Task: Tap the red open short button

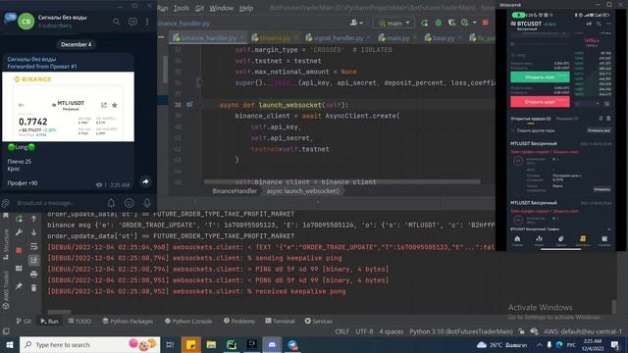Action: coord(540,102)
